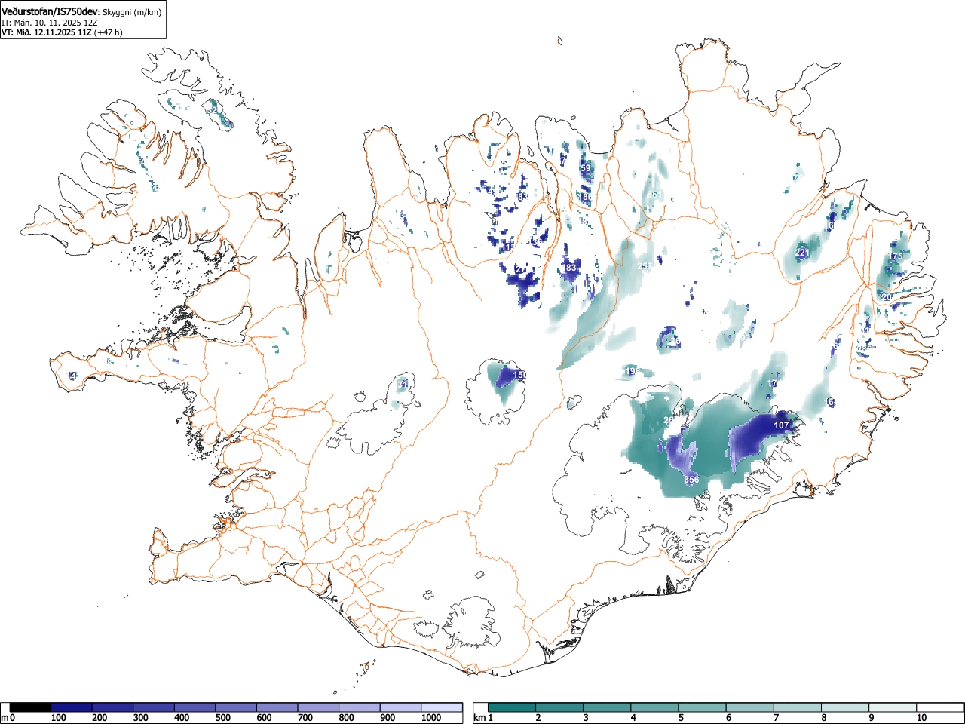Pick the 9–10 km lightest legend swatch

click(x=893, y=707)
